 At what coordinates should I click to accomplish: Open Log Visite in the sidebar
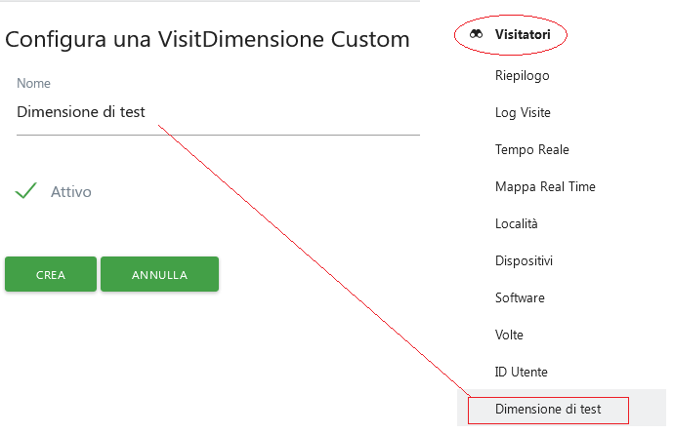coord(523,112)
